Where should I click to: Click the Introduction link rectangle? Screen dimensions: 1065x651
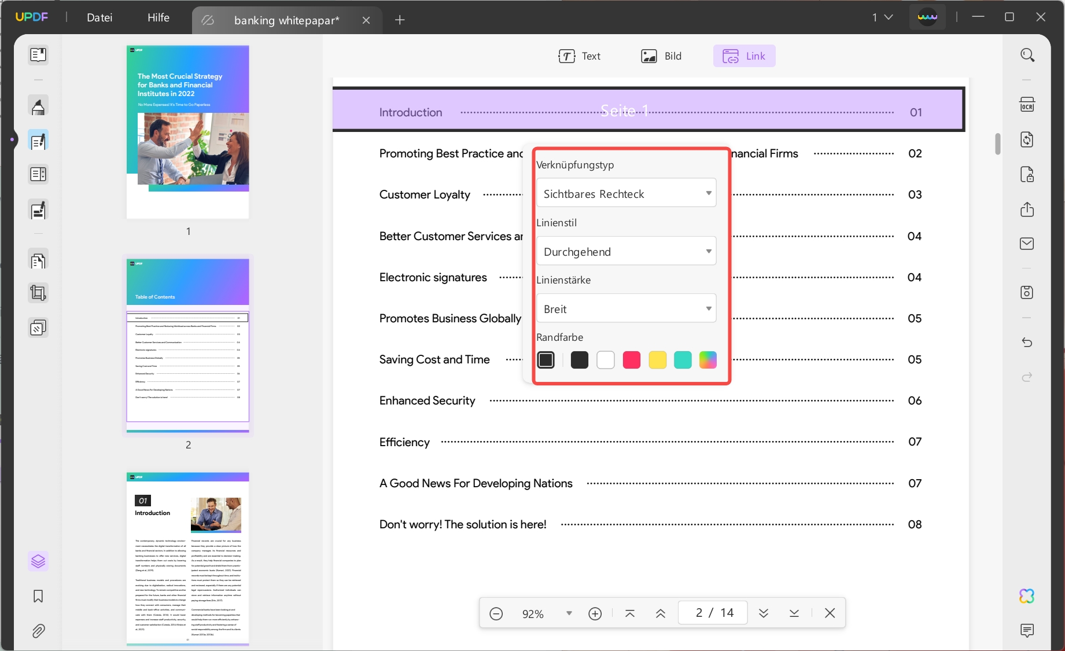[x=648, y=110]
